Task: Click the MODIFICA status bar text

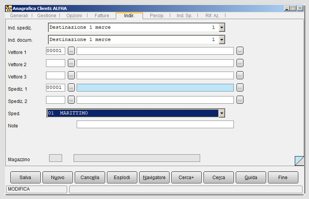Action: click(x=19, y=189)
